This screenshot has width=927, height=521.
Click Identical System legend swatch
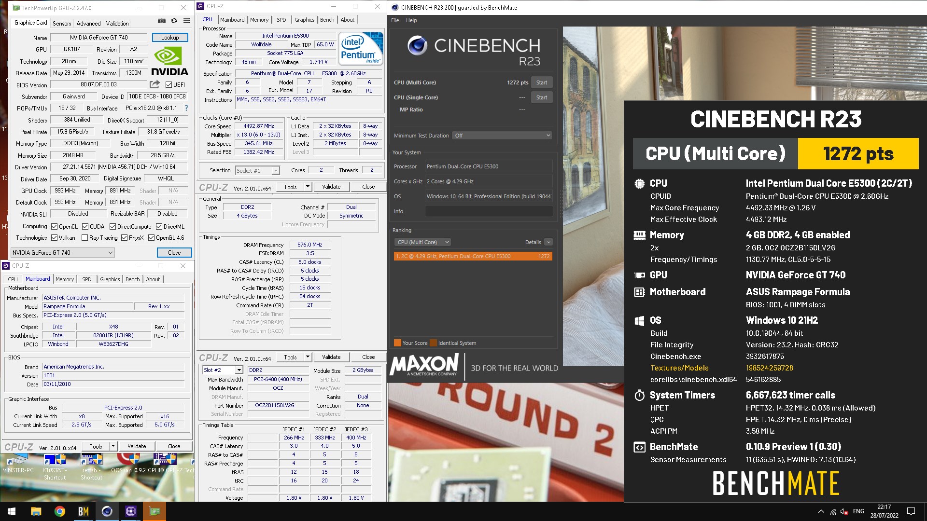pyautogui.click(x=434, y=343)
